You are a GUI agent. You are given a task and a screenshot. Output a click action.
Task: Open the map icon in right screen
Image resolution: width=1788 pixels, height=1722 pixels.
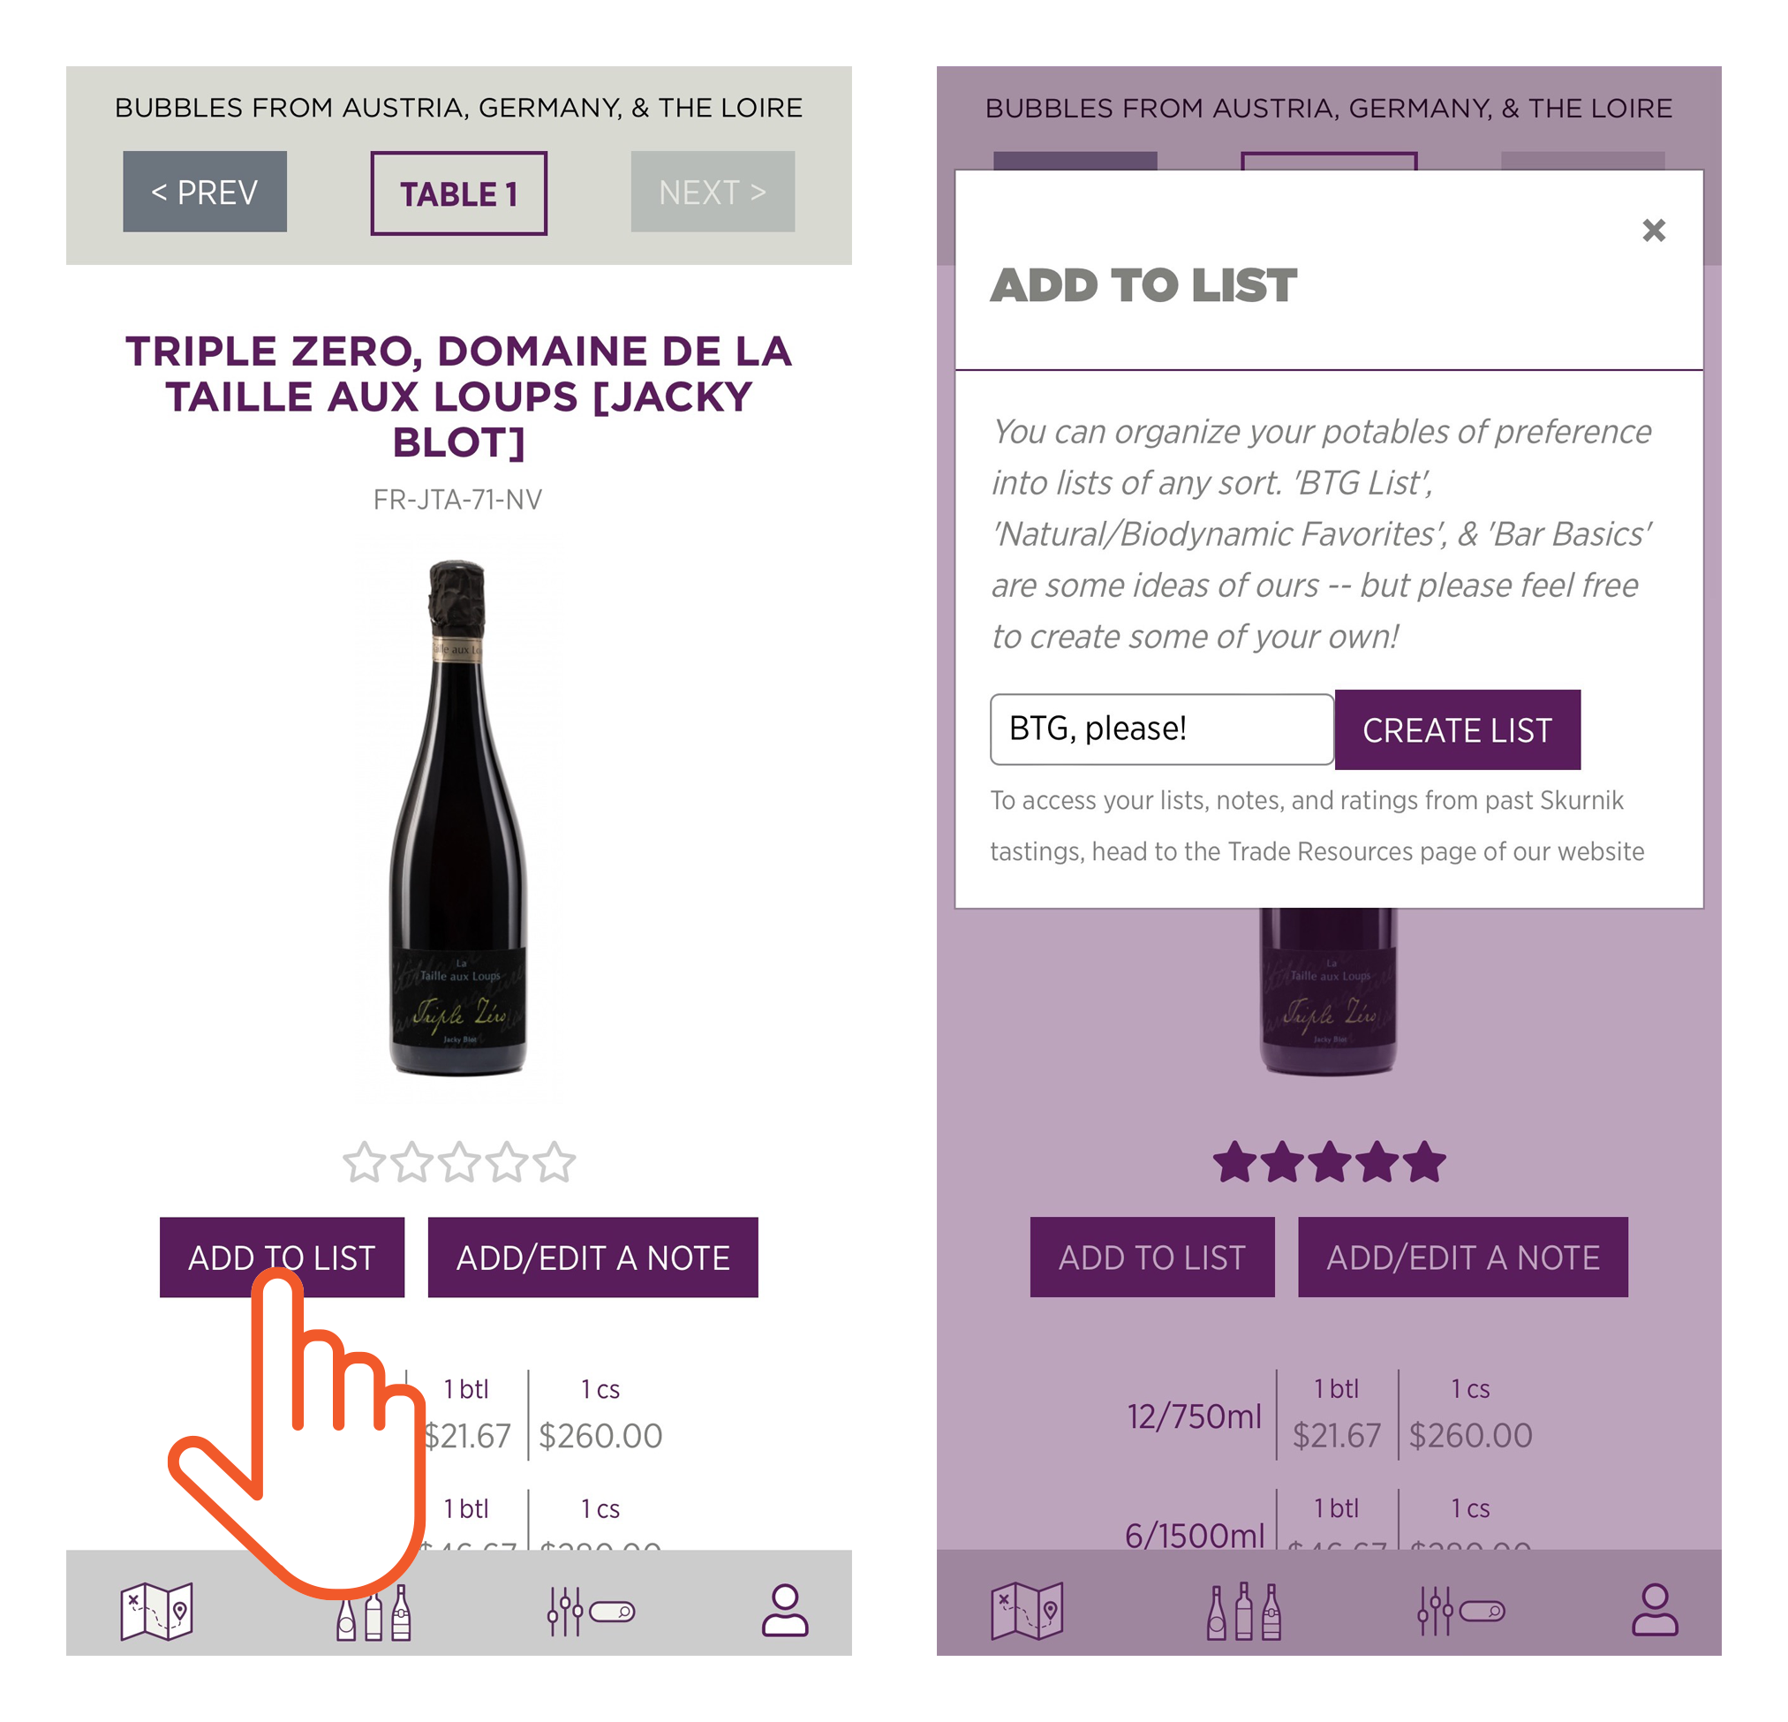point(1026,1611)
